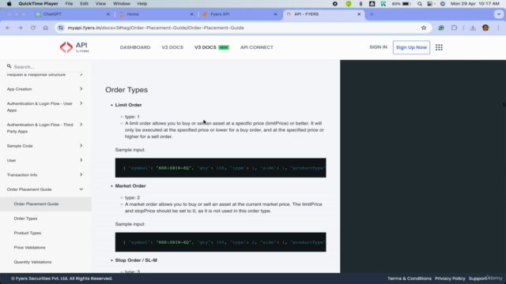
Task: Select Quantity Validations in sidebar
Action: [32, 262]
